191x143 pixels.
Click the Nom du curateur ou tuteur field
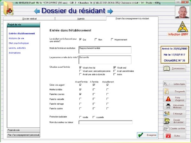[106, 122]
